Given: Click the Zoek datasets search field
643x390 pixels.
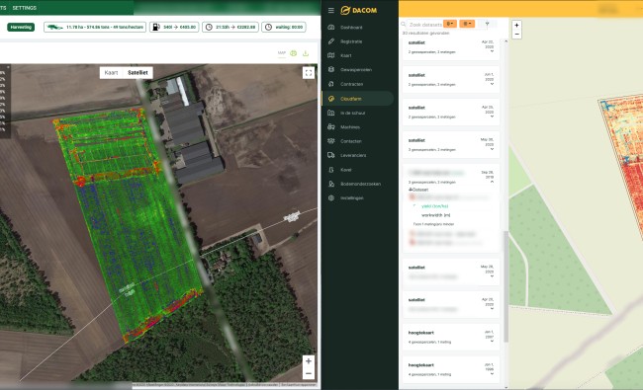Looking at the screenshot, I should tap(425, 25).
